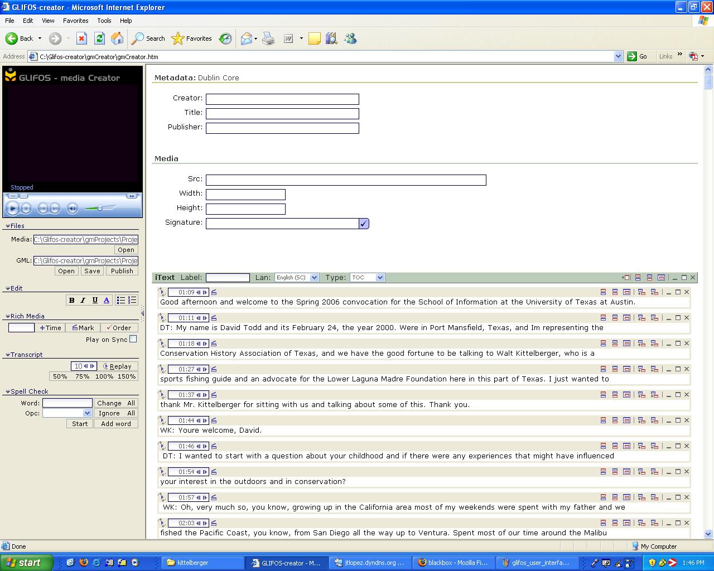
Task: Start the spell check
Action: pyautogui.click(x=80, y=424)
